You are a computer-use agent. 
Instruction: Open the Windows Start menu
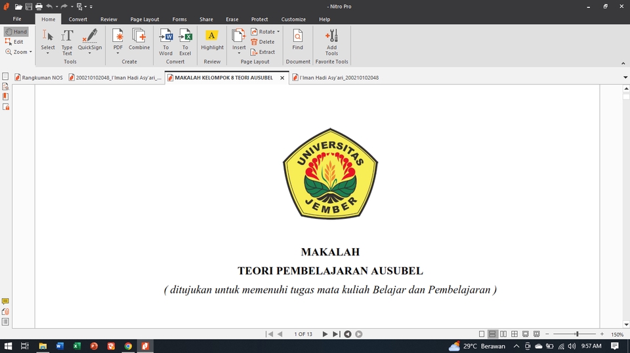click(8, 346)
